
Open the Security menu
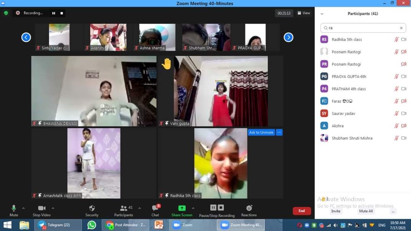(92, 211)
